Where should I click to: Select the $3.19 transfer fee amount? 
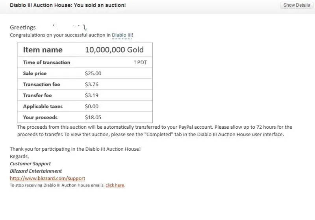coord(92,95)
